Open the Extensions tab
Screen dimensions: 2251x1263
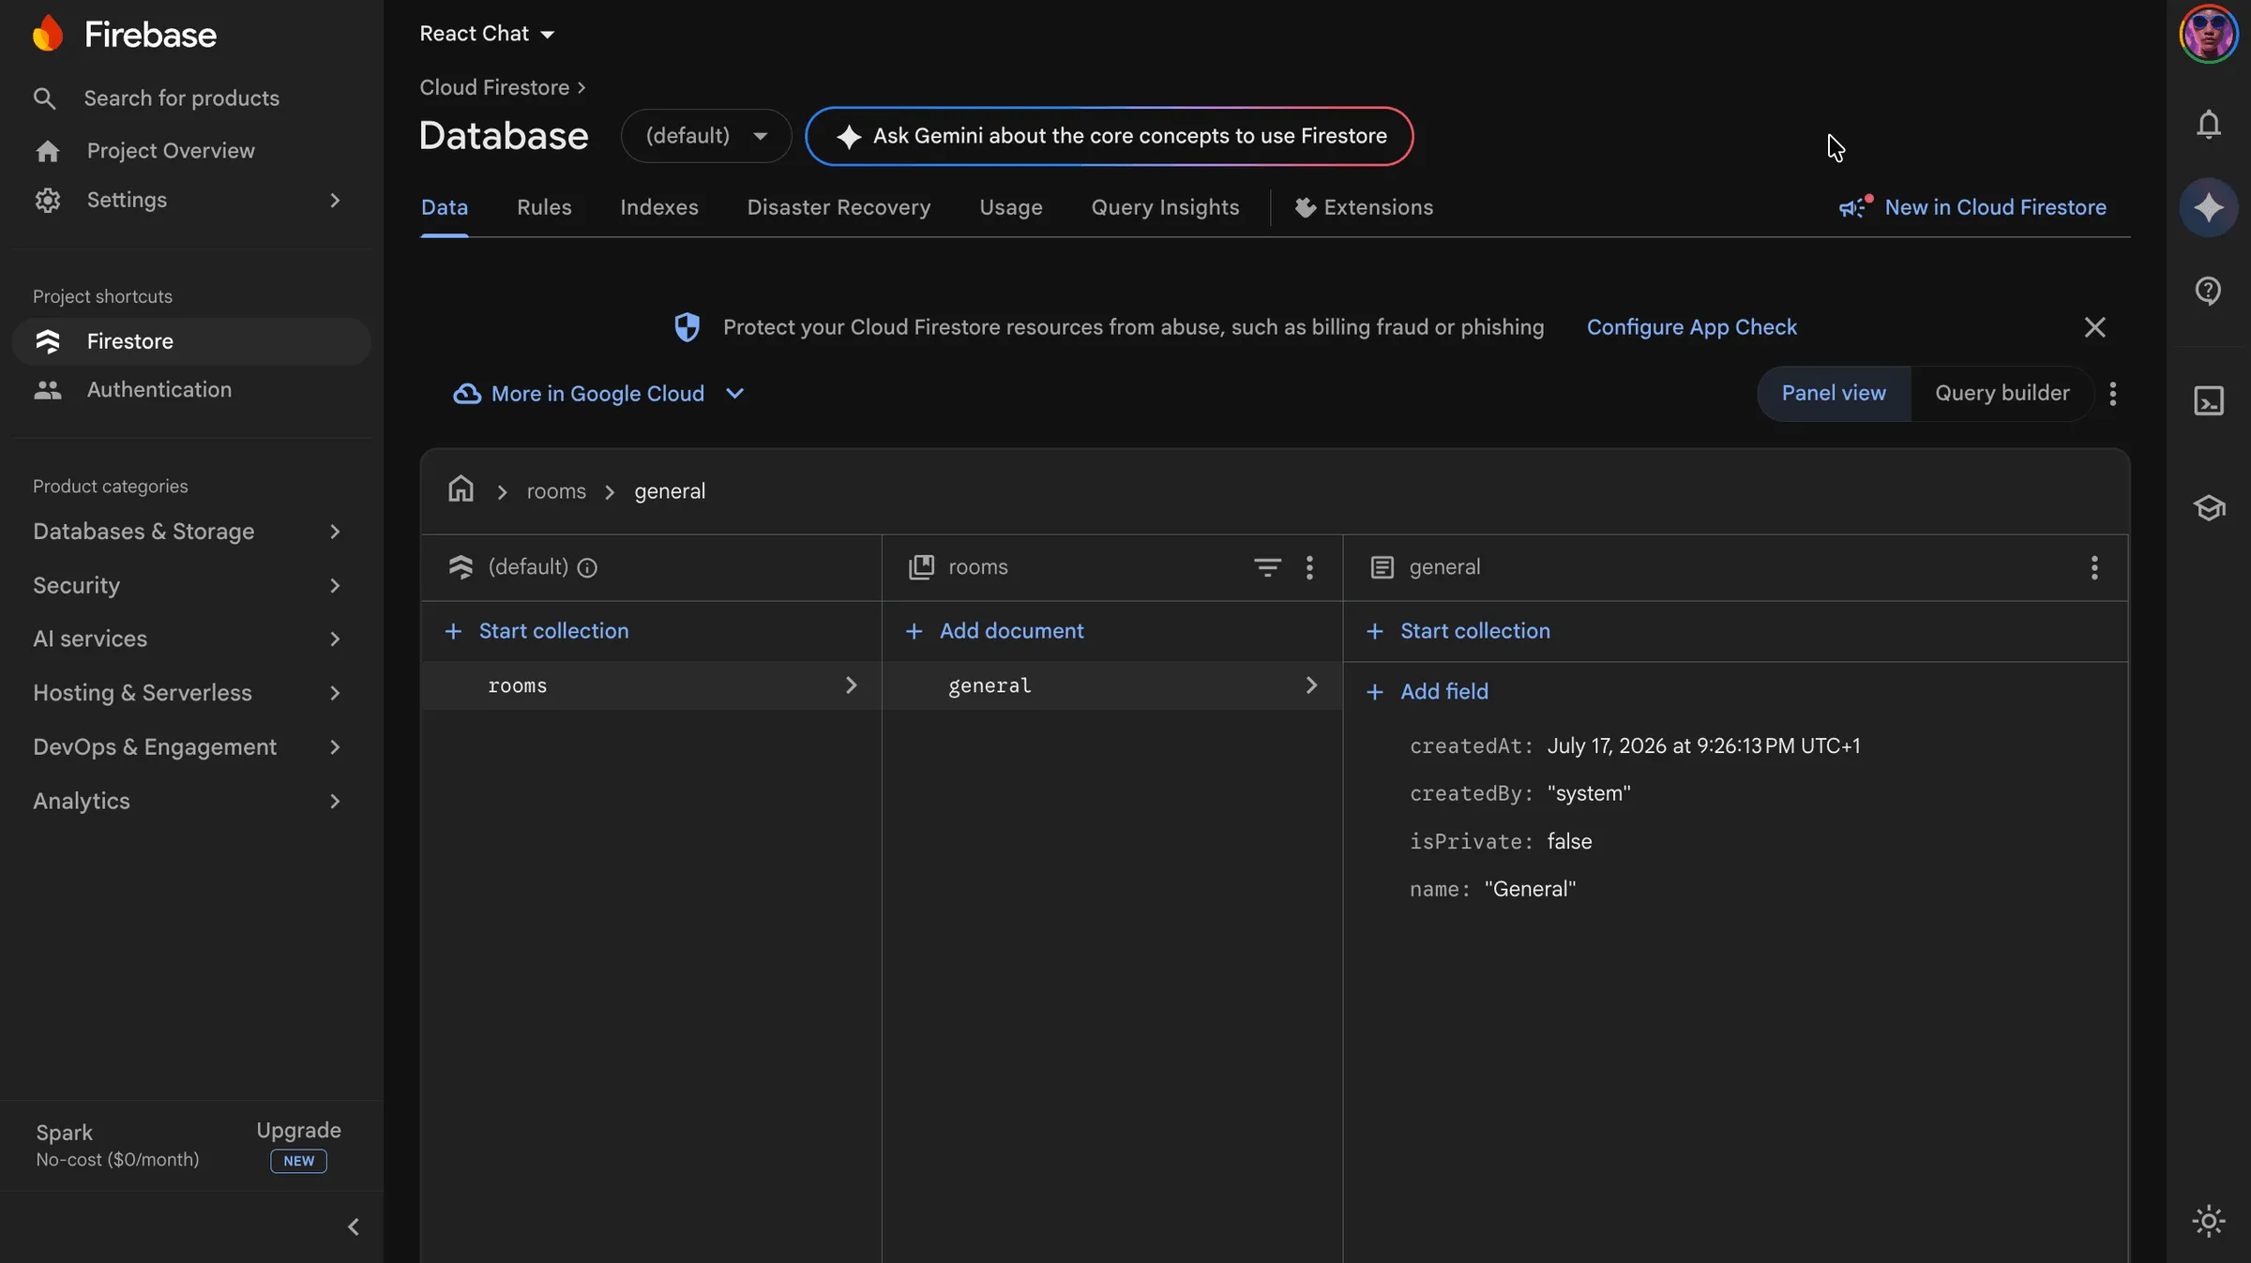[1364, 207]
